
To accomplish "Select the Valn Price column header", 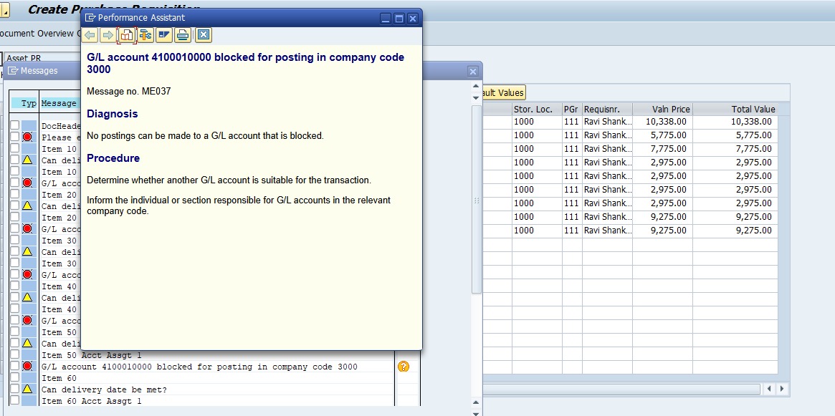I will tap(662, 109).
